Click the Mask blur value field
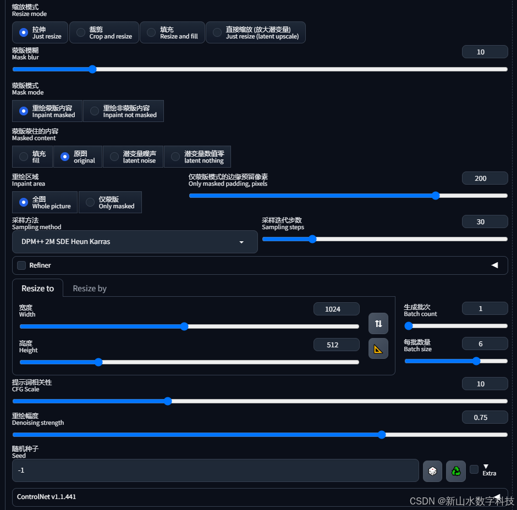The width and height of the screenshot is (517, 510). click(x=485, y=52)
